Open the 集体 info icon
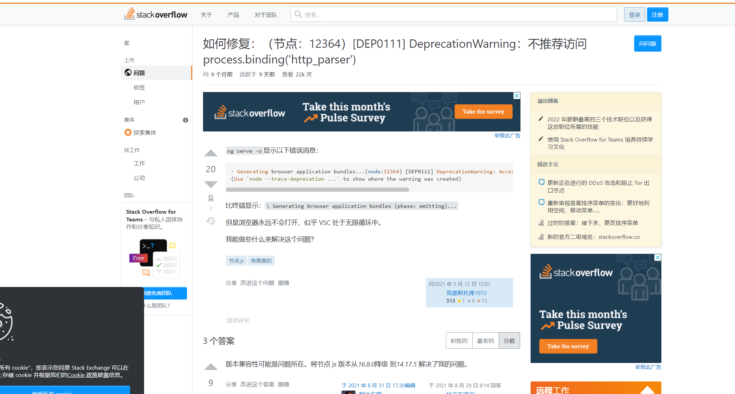Viewport: 735px width, 394px height. coord(186,120)
